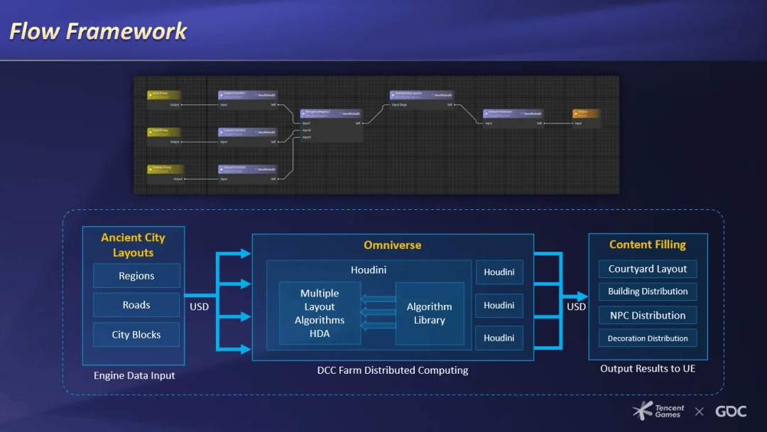Open the Courtyard Layout item
Viewport: 767px width, 432px height.
[x=648, y=269]
